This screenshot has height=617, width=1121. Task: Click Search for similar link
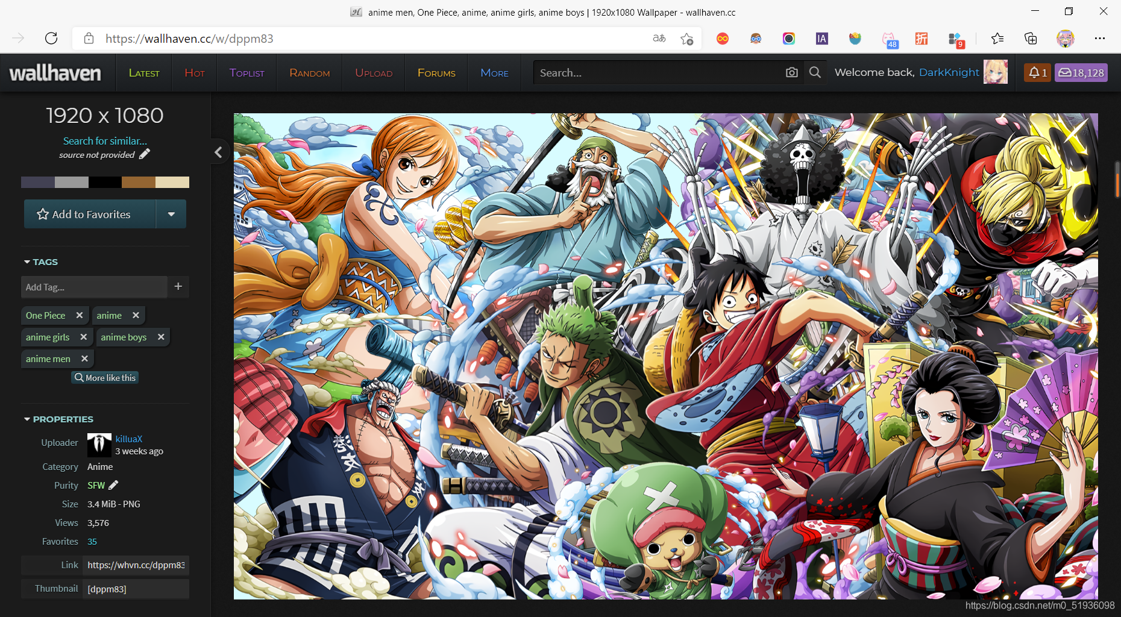[105, 140]
